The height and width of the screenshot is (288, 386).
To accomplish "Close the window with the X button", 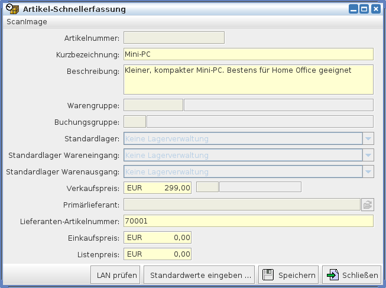I will (x=375, y=9).
